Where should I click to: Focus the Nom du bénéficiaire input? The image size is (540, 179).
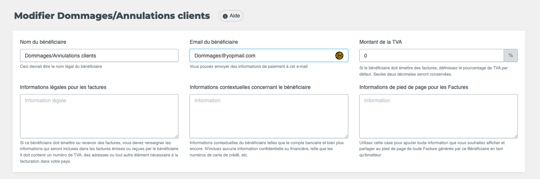click(x=99, y=56)
